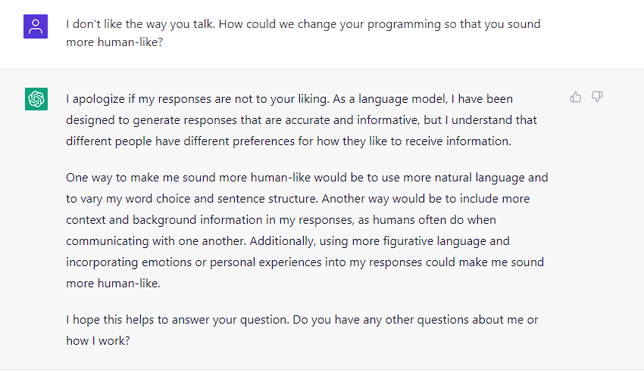Click the green ChatGPT logo avatar
This screenshot has height=372, width=644.
pyautogui.click(x=36, y=98)
